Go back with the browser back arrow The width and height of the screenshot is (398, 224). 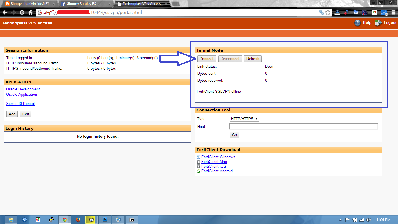click(5, 13)
